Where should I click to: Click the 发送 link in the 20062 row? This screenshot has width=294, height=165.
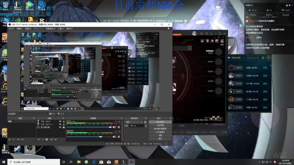point(265,68)
